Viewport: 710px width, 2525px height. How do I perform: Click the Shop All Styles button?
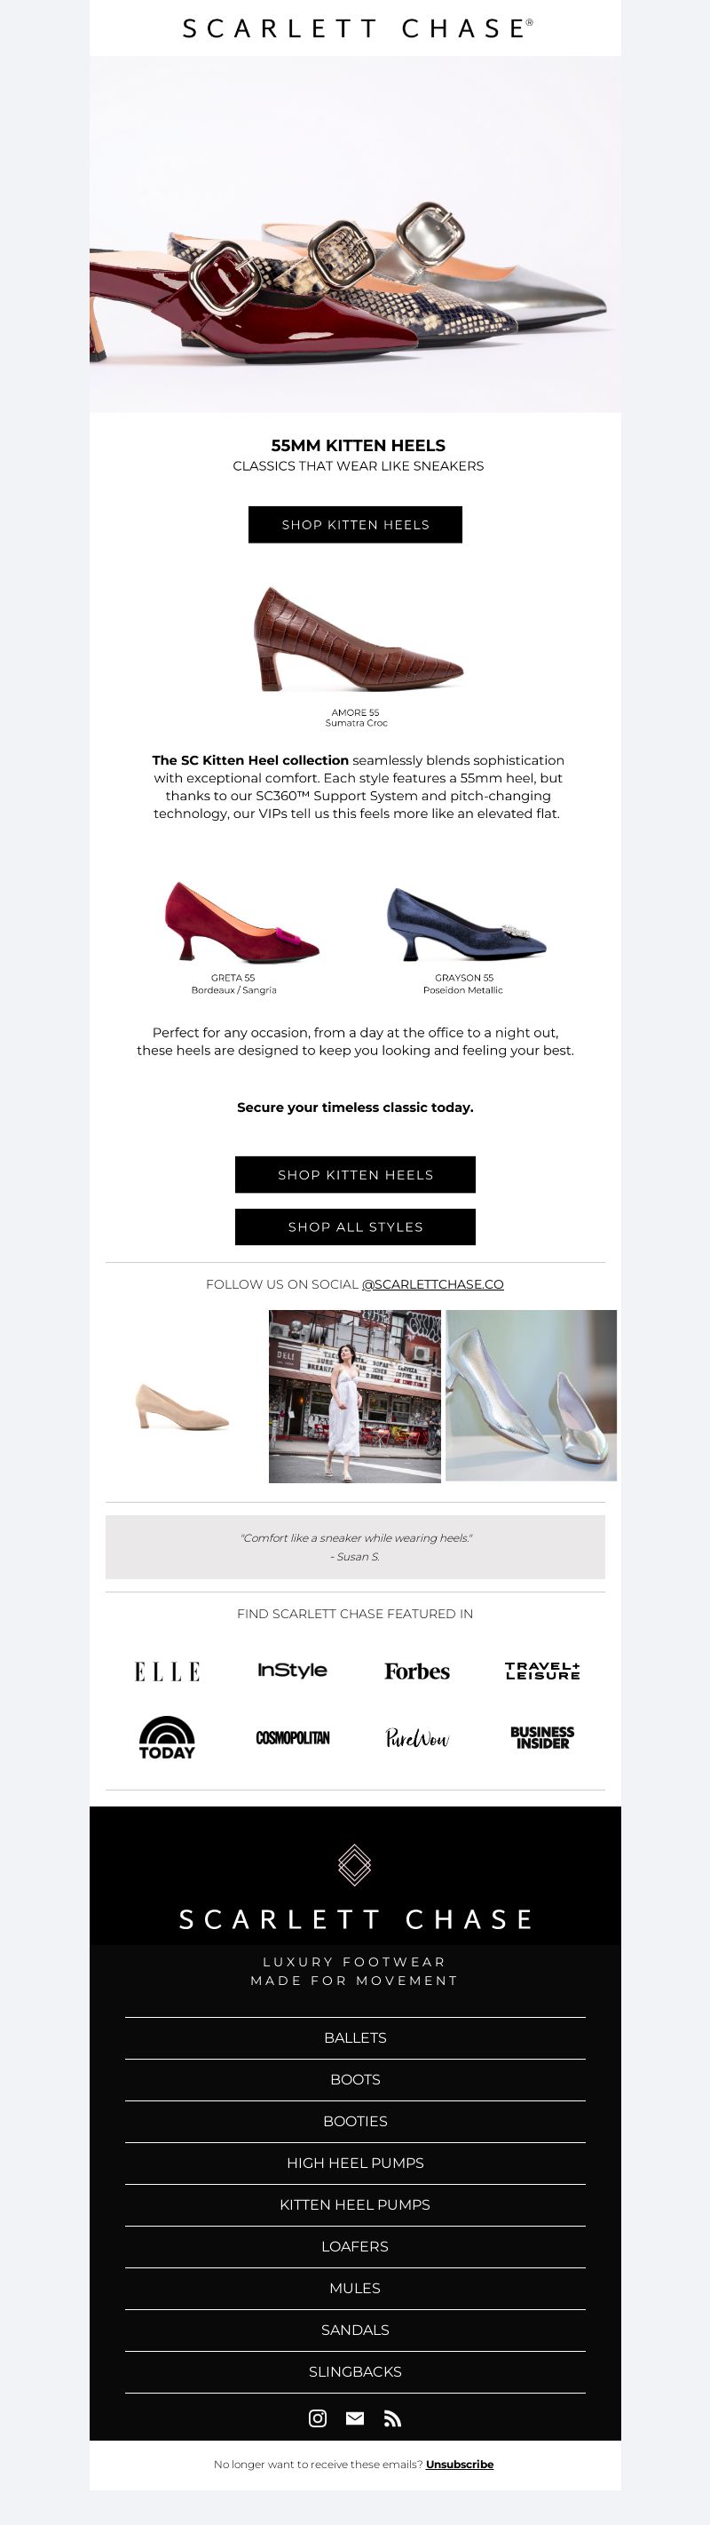[x=356, y=1227]
